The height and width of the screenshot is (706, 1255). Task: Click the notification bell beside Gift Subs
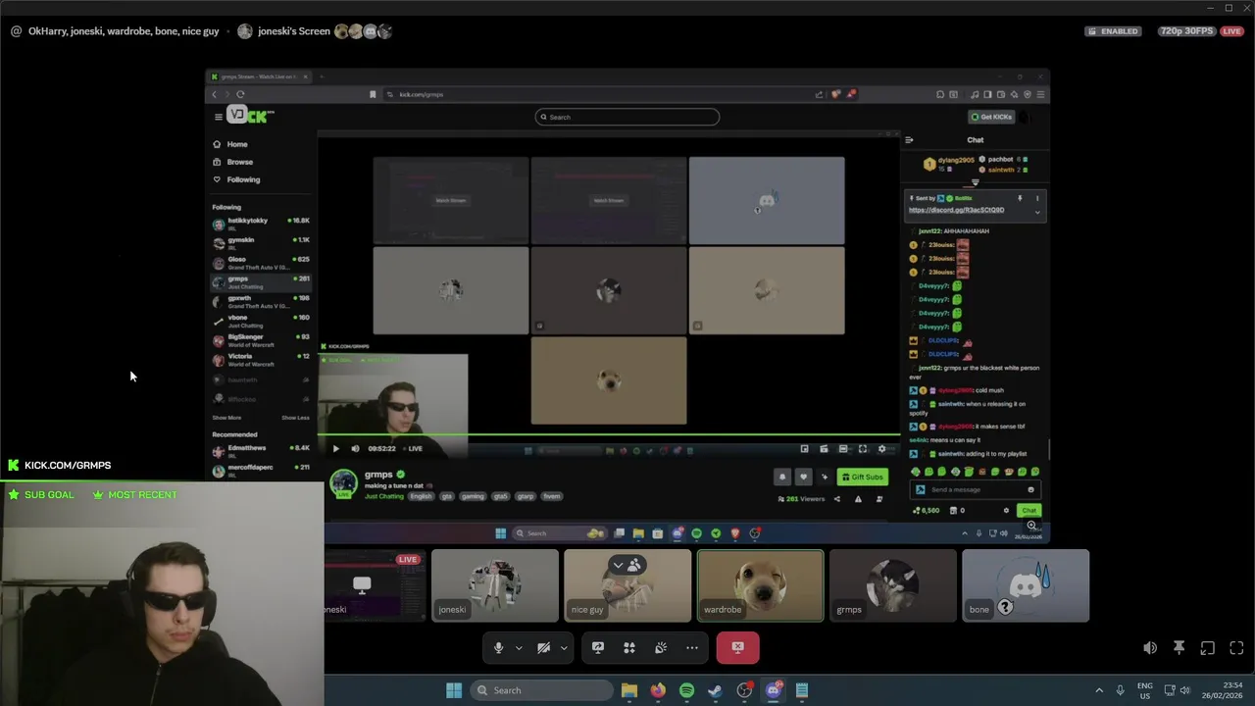click(x=781, y=477)
